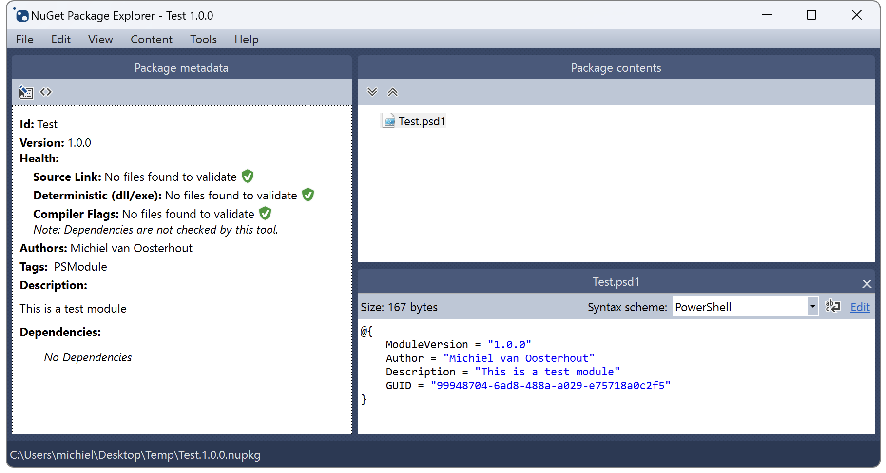
Task: Click the No Dependencies text
Action: point(88,357)
